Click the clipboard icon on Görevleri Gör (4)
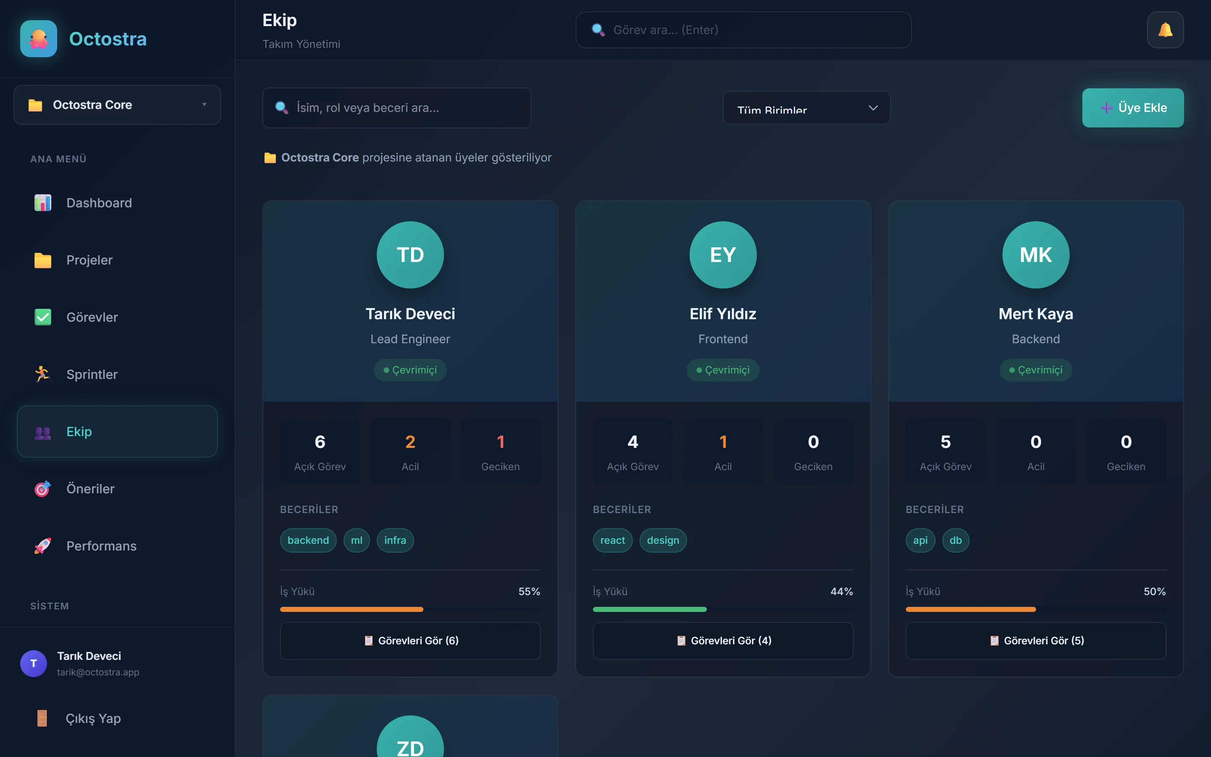1211x757 pixels. [681, 641]
